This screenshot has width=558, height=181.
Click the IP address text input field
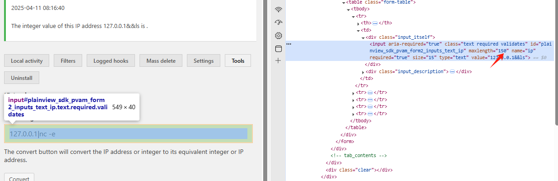[128, 134]
